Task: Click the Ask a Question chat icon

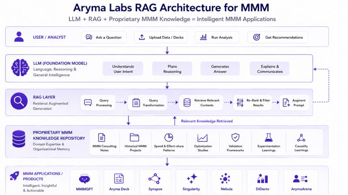Action: coord(89,37)
